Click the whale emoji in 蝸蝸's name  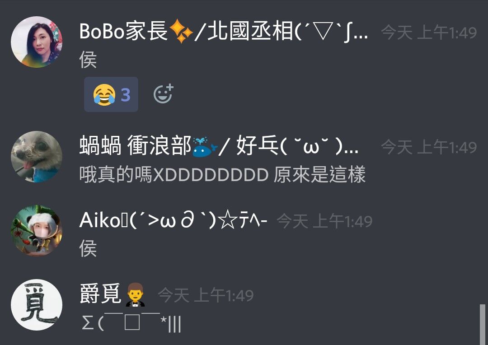[205, 146]
